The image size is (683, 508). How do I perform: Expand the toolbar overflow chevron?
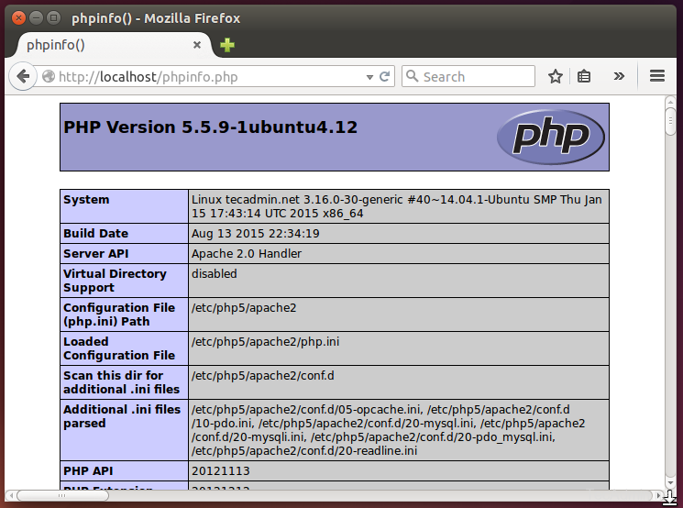(x=620, y=77)
